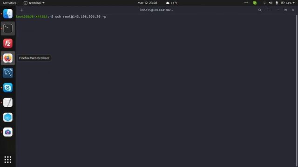298x167 pixels.
Task: Click the microphone indicator icon
Action: click(277, 3)
